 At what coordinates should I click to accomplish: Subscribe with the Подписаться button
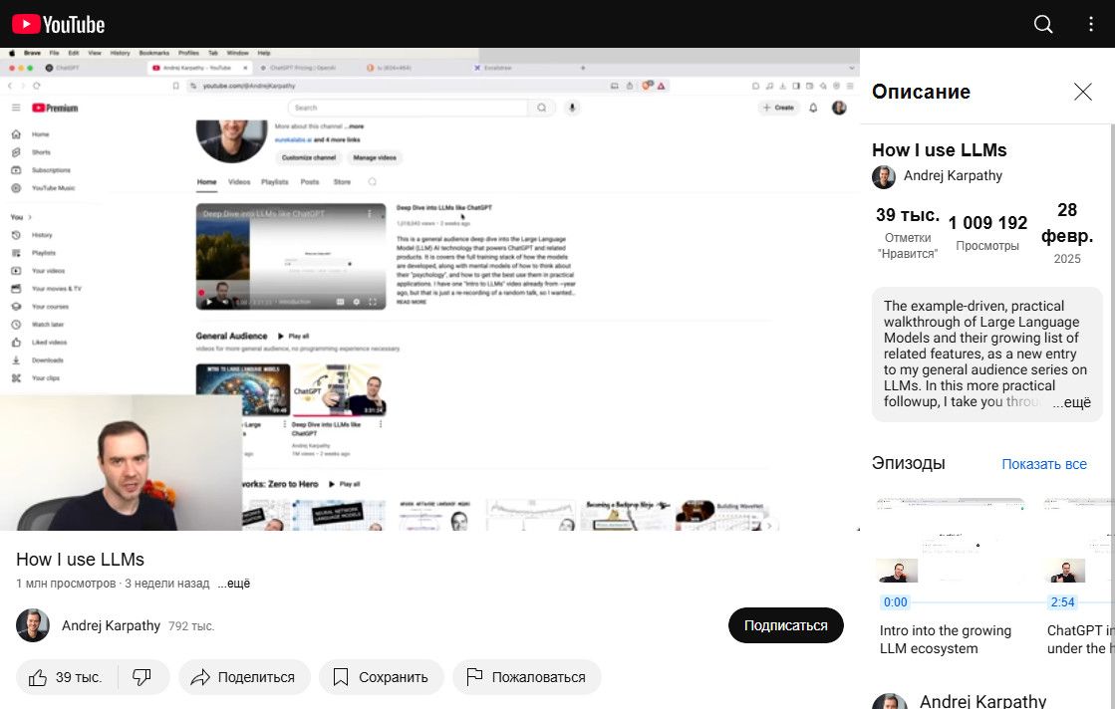click(785, 625)
